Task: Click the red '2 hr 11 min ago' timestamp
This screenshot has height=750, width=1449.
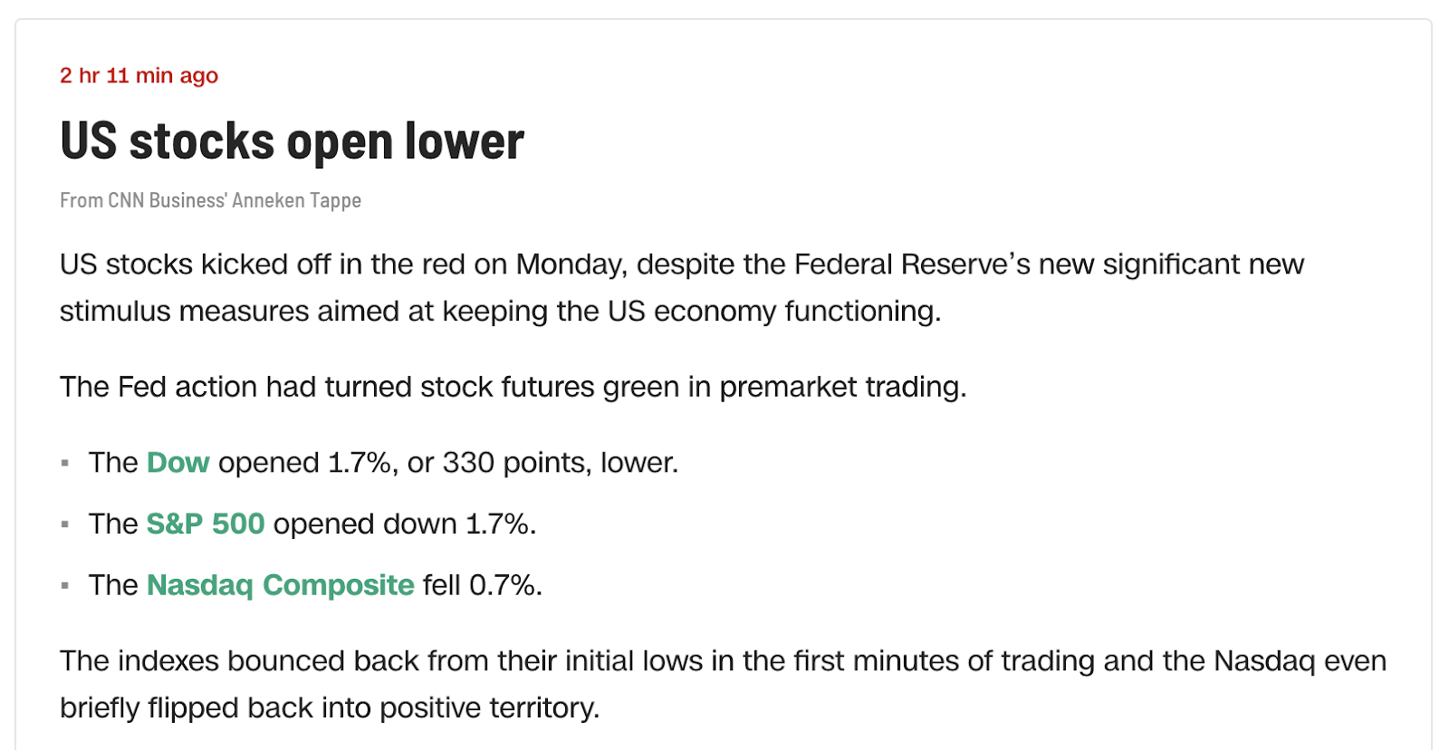Action: 139,76
